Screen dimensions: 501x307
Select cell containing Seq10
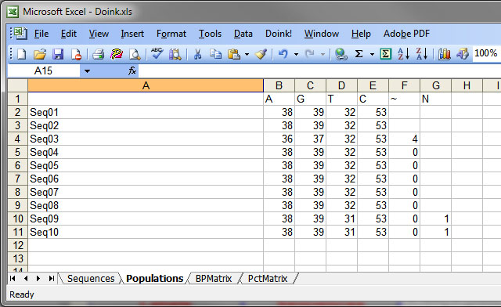pos(146,232)
